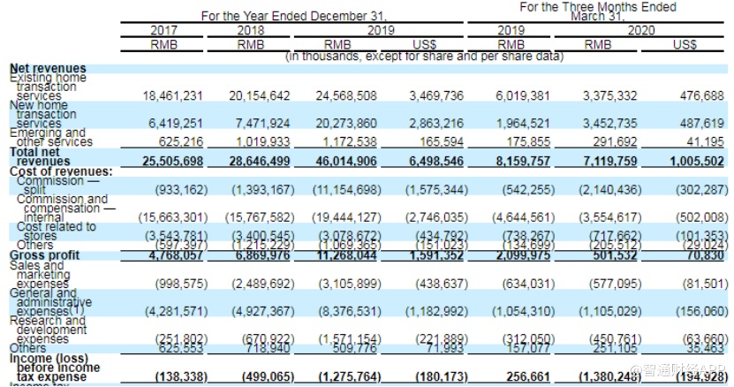Click the 1,172,538 figure
The width and height of the screenshot is (734, 387).
pyautogui.click(x=350, y=142)
